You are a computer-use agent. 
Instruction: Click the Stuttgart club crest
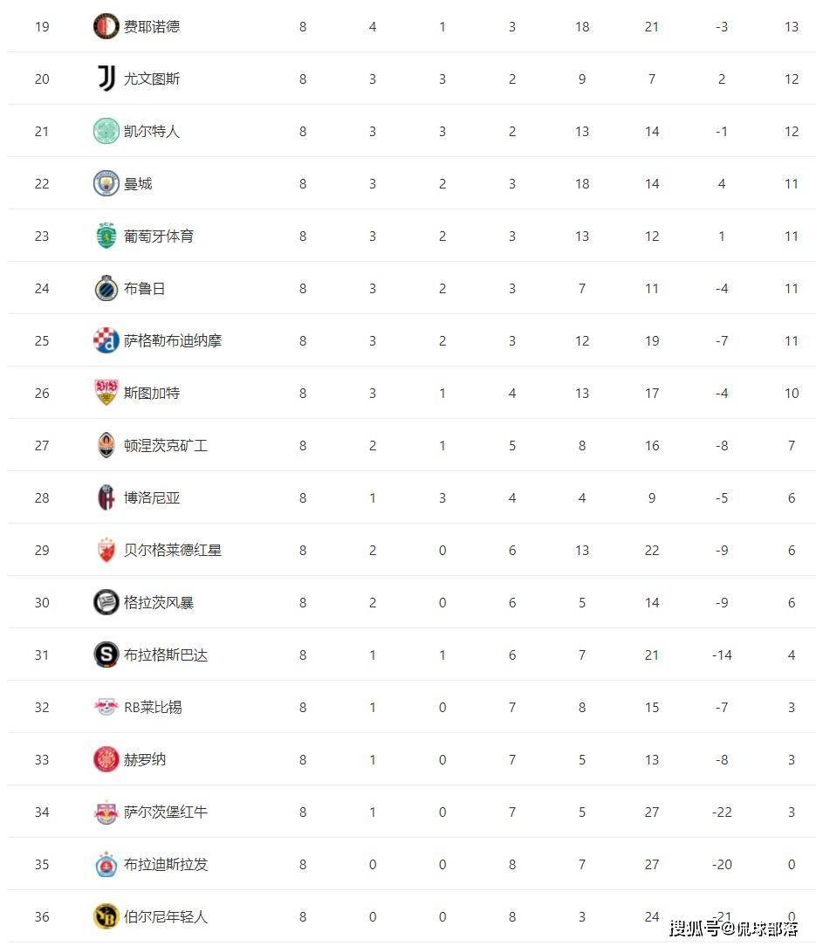[106, 393]
